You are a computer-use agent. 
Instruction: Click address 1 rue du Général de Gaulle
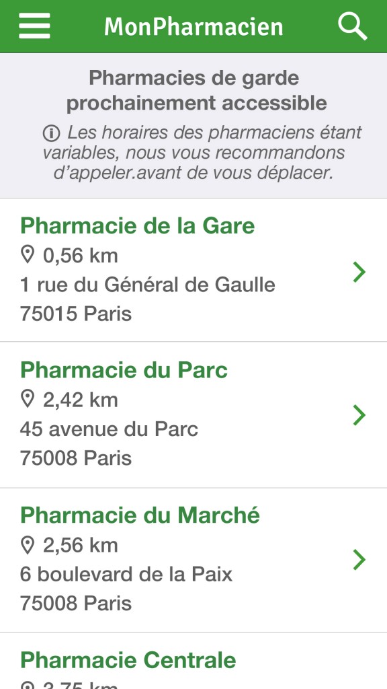click(x=147, y=285)
